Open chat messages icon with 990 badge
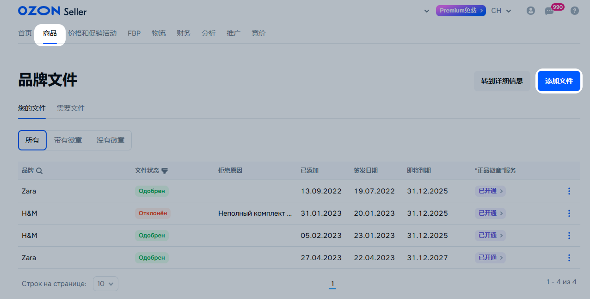 click(x=549, y=11)
